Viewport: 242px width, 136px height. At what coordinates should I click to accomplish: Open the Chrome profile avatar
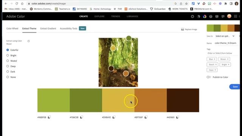(236, 3)
